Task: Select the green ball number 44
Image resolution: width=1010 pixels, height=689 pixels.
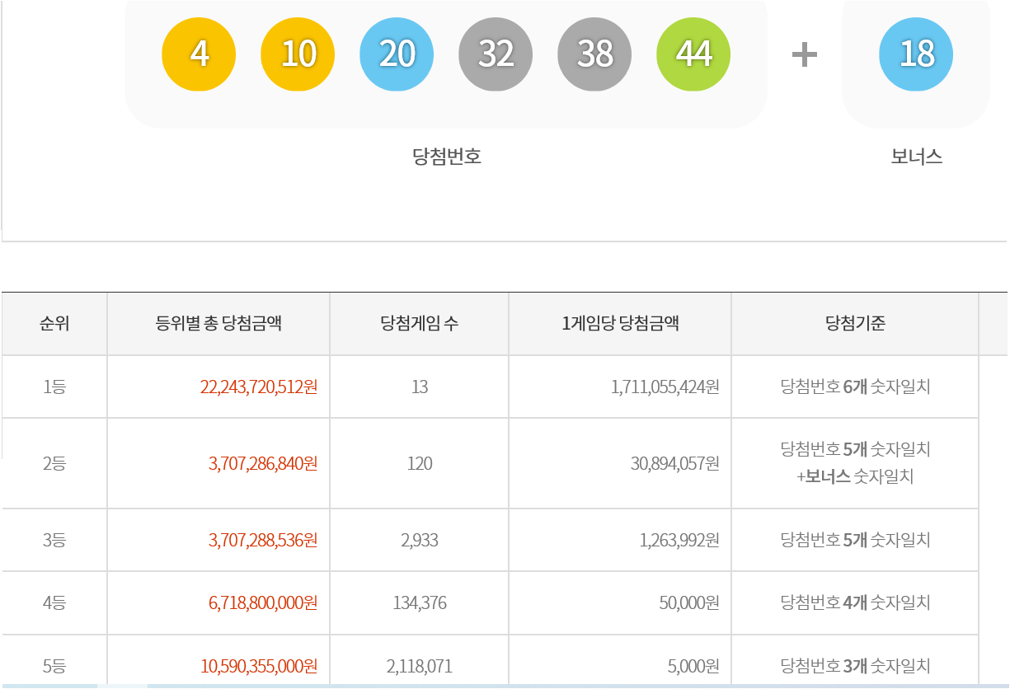Action: 693,54
